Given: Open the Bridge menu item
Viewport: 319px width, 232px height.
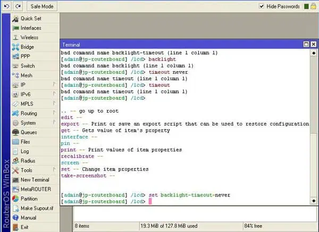Looking at the screenshot, I should pos(27,47).
